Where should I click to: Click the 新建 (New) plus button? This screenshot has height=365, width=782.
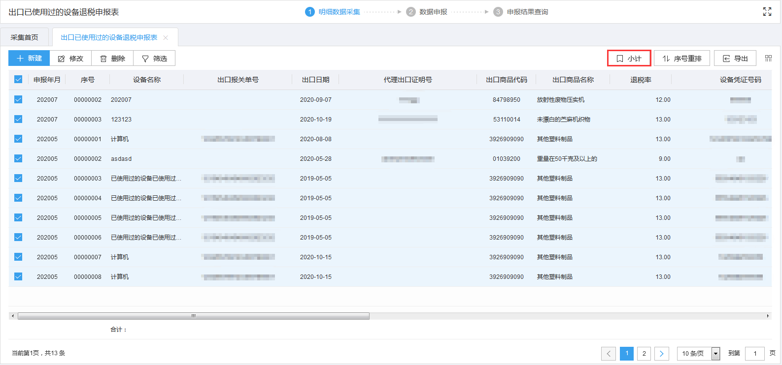(x=29, y=58)
